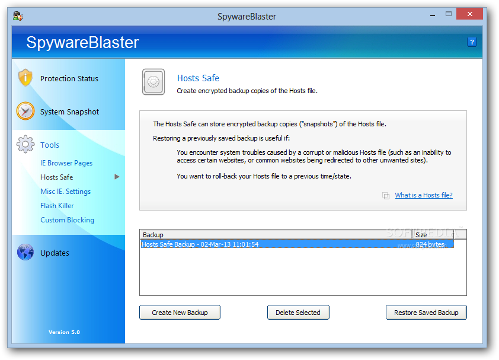This screenshot has height=360, width=499.
Task: Open the Flash Killer tool
Action: (57, 206)
